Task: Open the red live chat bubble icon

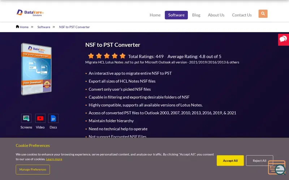Action: click(284, 40)
